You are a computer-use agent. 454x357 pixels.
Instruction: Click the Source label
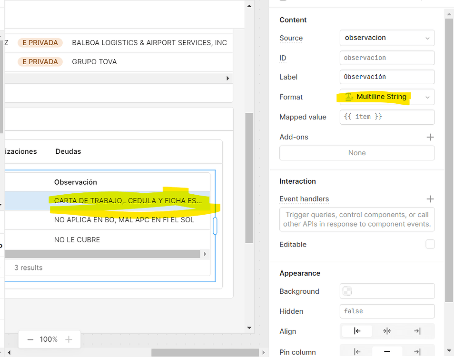coord(291,38)
